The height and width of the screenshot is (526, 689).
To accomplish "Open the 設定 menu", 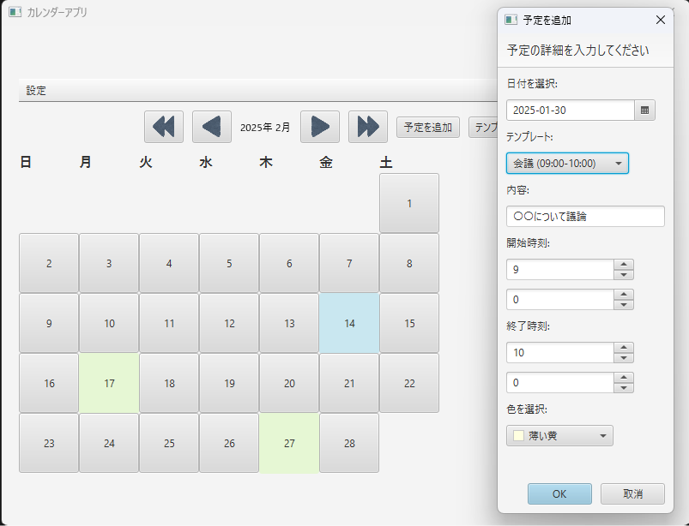I will point(36,91).
